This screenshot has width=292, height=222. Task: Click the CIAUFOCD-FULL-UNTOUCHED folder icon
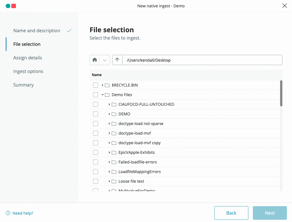tap(114, 105)
